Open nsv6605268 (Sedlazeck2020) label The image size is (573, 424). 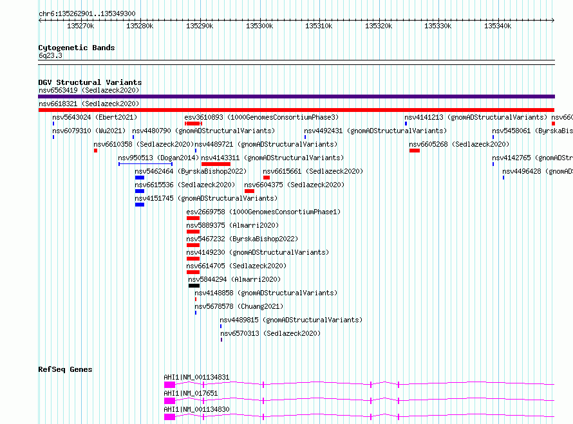[x=459, y=144]
